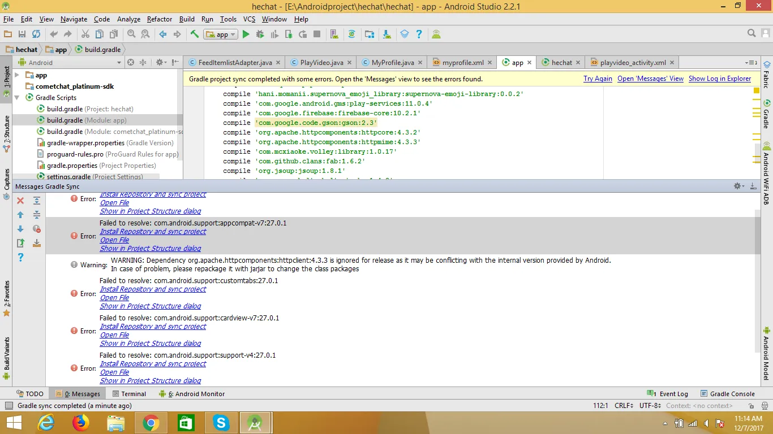
Task: Click the Open folder toolbar icon
Action: [8, 34]
